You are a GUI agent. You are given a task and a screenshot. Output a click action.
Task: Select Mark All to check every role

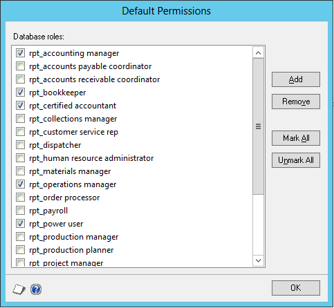coord(296,138)
